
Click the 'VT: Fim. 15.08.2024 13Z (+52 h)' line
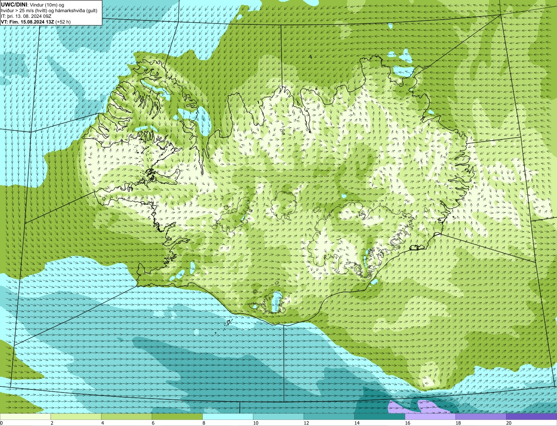pyautogui.click(x=36, y=22)
